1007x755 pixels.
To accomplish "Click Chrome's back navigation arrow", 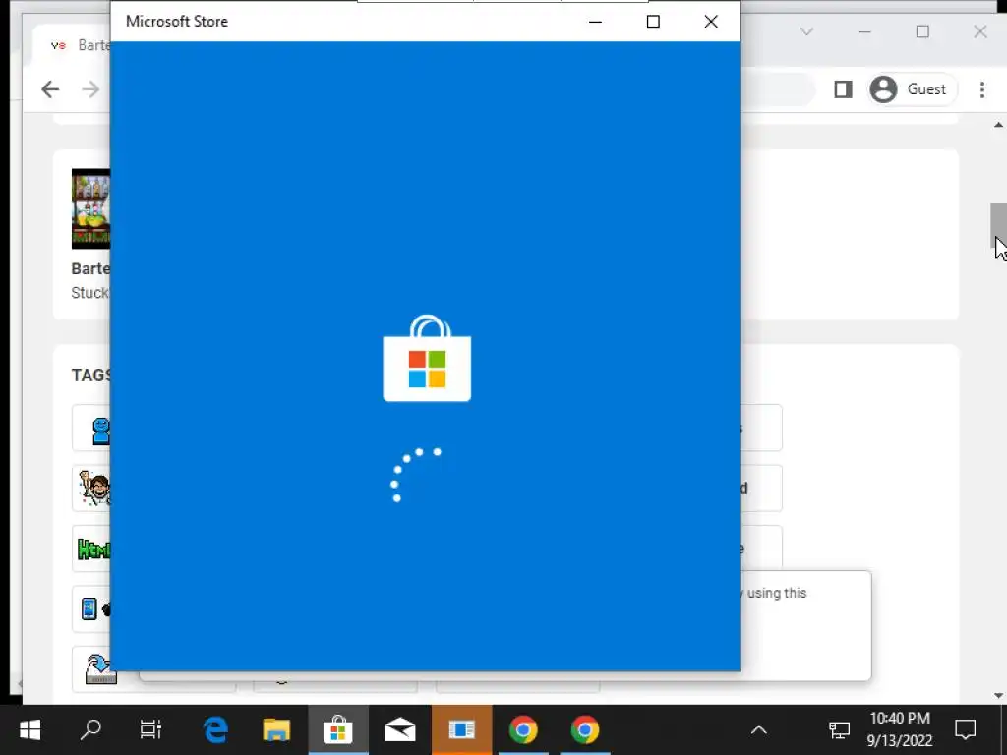I will pos(50,89).
